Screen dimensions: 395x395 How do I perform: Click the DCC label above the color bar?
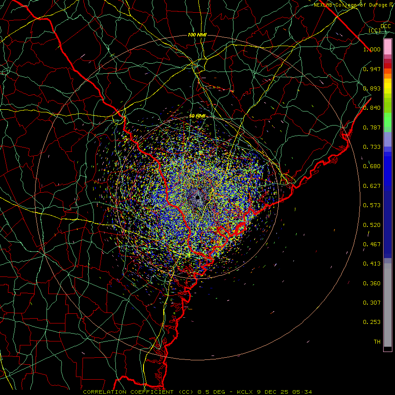pyautogui.click(x=386, y=26)
